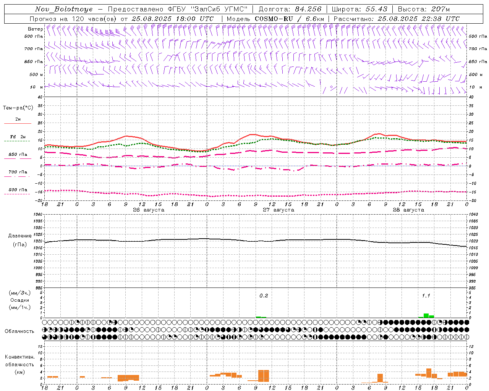The height and width of the screenshot is (391, 489).
Task: Click the Давление panel label
Action: click(x=20, y=236)
